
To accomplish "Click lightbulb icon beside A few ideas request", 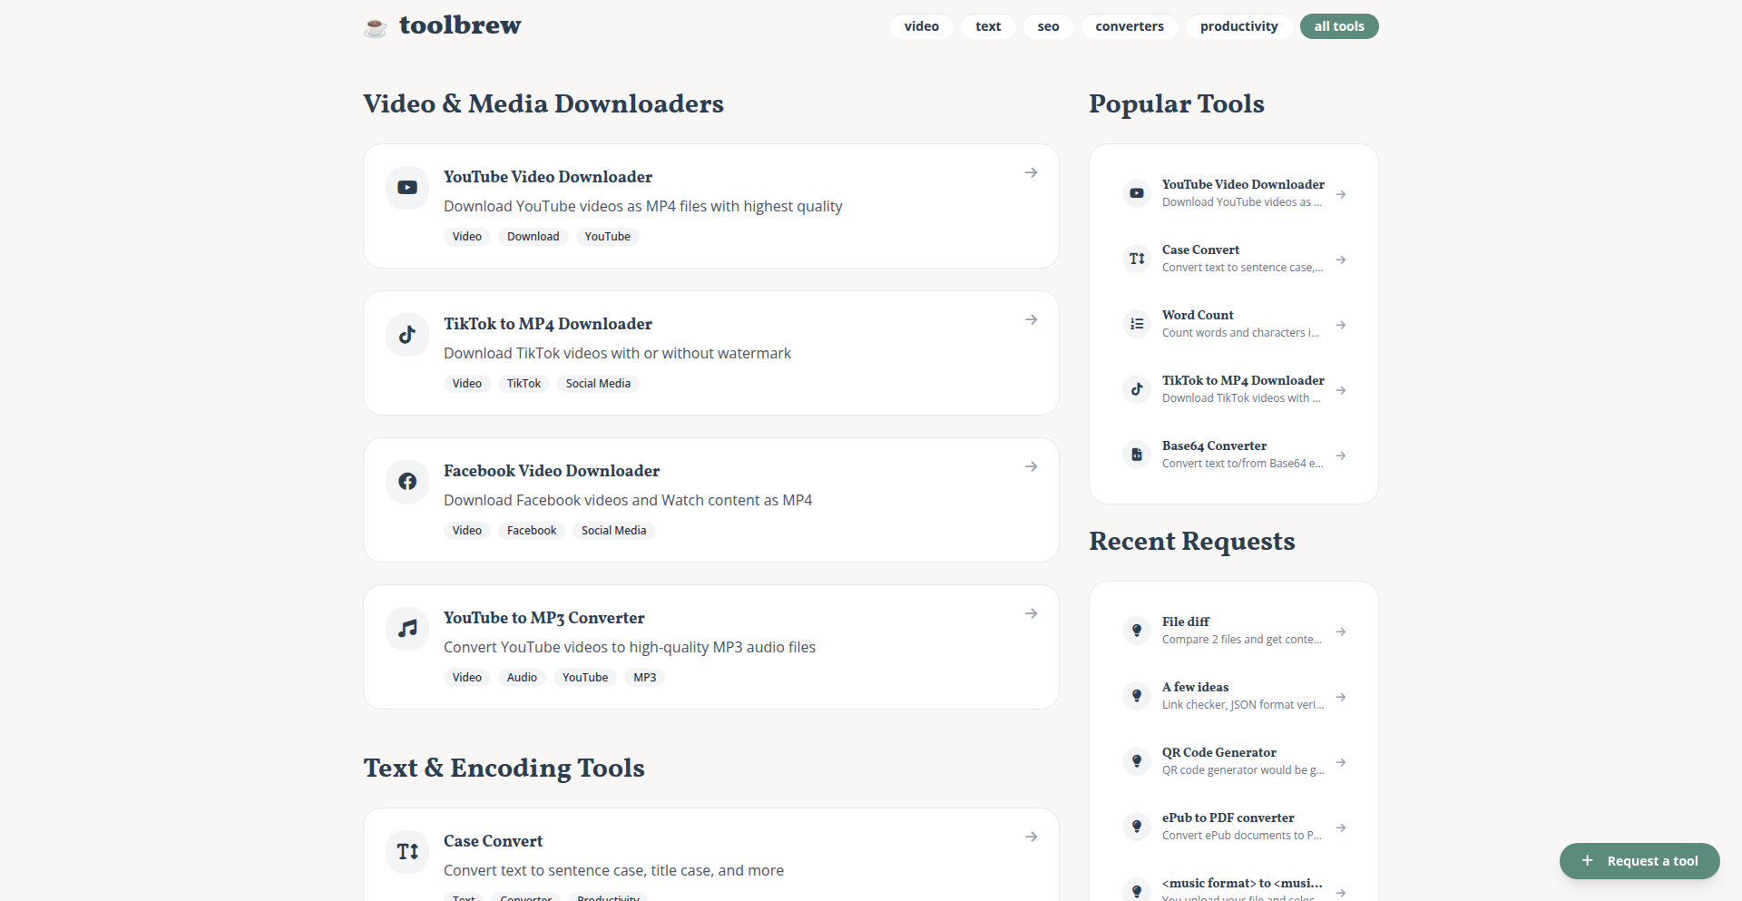I will pos(1137,696).
